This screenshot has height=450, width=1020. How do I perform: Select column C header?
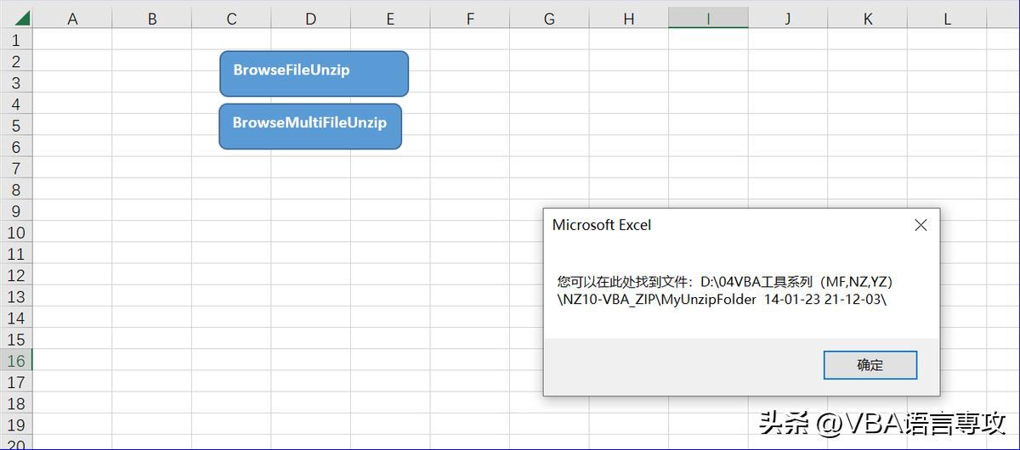point(231,19)
